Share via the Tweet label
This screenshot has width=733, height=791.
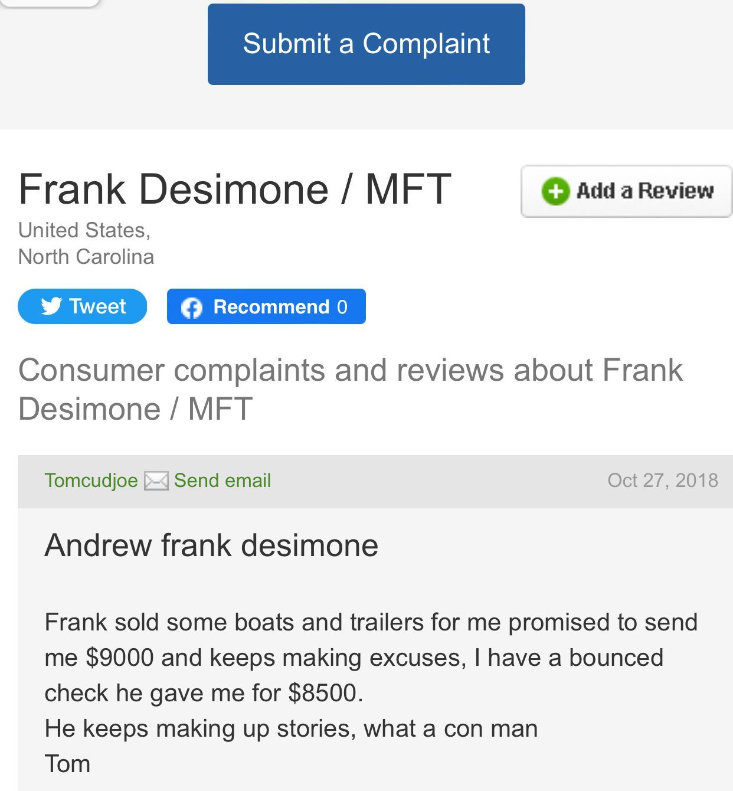click(97, 306)
